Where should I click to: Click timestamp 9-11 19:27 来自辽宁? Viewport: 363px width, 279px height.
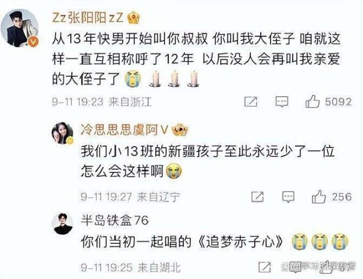(130, 197)
